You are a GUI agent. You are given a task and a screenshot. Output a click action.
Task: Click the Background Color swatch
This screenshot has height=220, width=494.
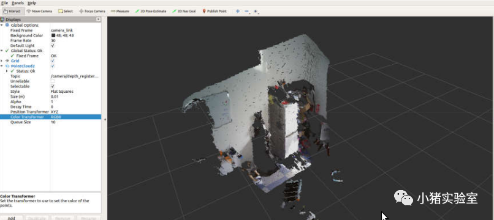[x=53, y=35]
